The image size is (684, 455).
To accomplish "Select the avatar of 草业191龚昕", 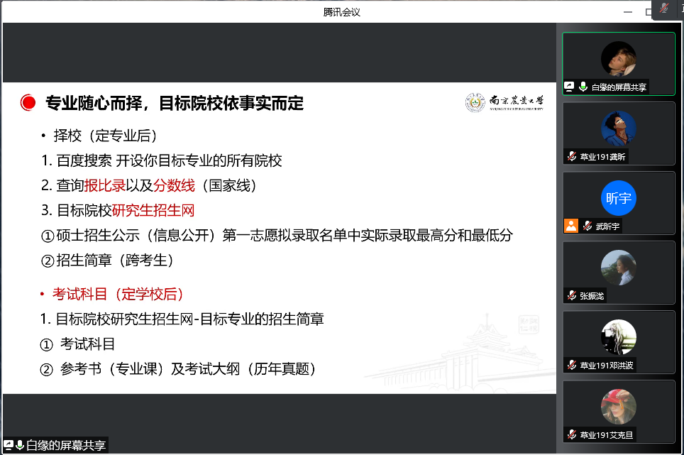I will tap(618, 128).
